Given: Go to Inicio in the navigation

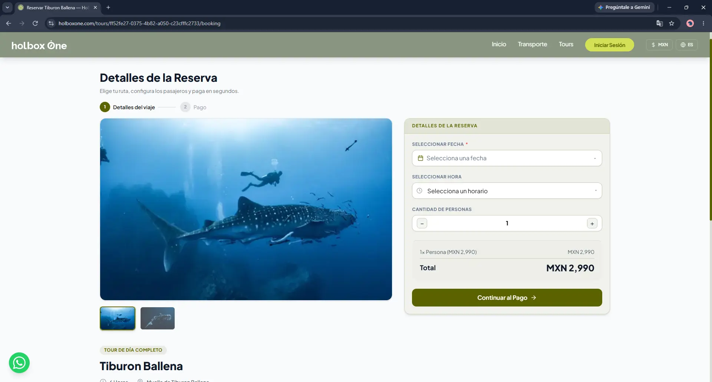Looking at the screenshot, I should point(499,44).
